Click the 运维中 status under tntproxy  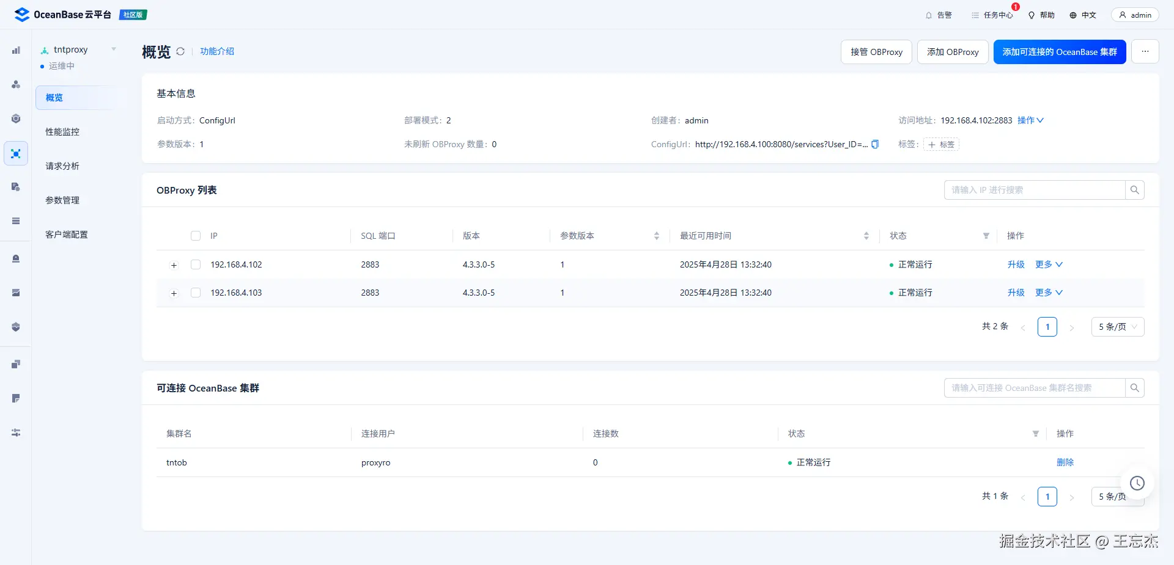point(61,66)
